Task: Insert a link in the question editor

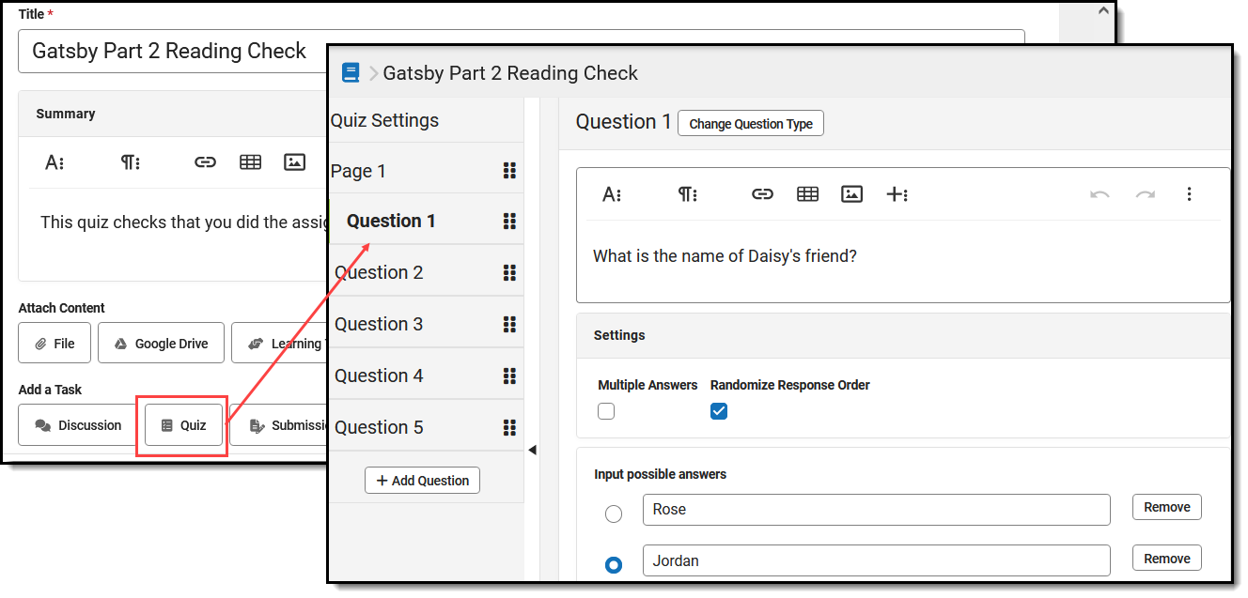Action: (762, 194)
